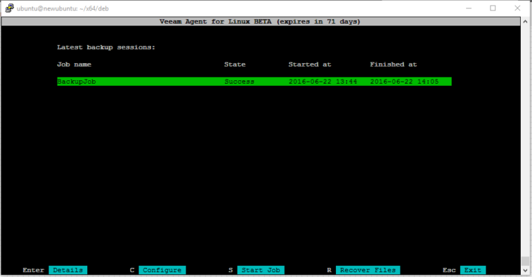
Task: Click the Finished at column header
Action: (393, 64)
